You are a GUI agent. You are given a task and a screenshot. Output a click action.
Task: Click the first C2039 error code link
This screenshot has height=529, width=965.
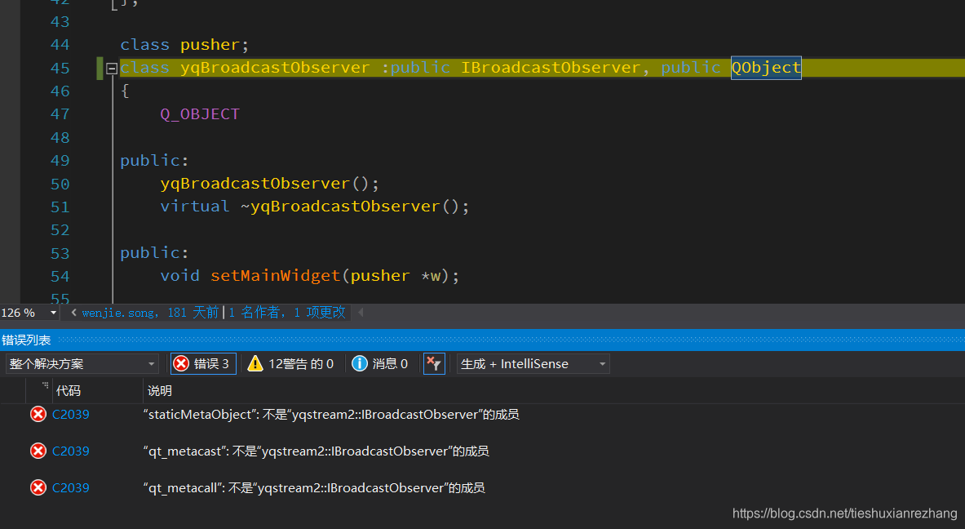tap(70, 414)
